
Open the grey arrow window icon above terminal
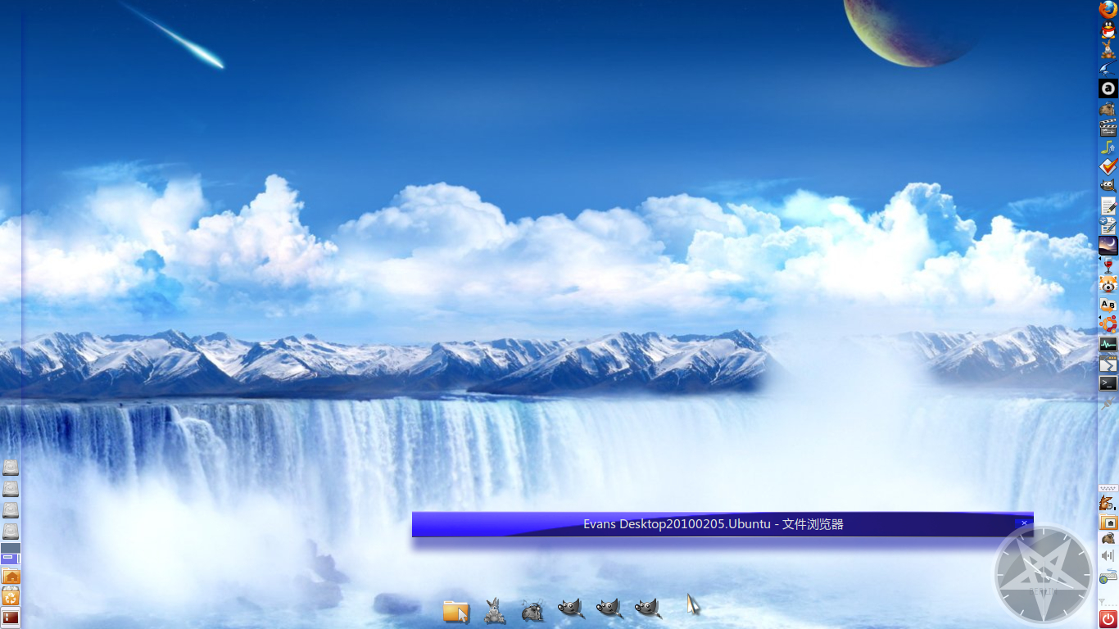coord(1108,364)
